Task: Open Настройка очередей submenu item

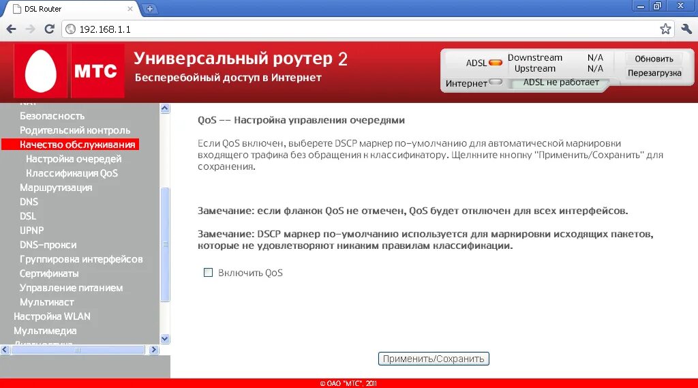Action: pos(74,159)
